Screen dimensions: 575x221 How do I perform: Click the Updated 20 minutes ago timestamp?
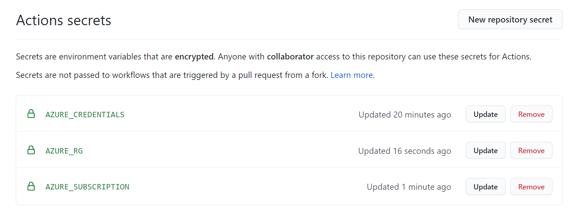click(x=405, y=115)
